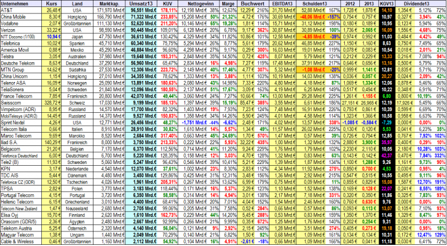
Task: Click the Marge column header
Action: click(x=228, y=3)
